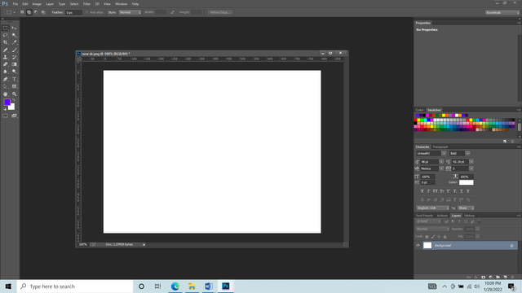Select the Crop tool
Screen dimensions: 522x293
6,42
